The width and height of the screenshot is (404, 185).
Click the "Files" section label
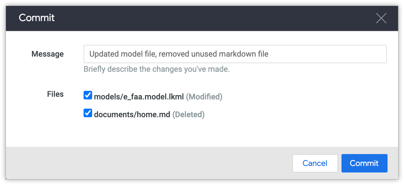(55, 94)
